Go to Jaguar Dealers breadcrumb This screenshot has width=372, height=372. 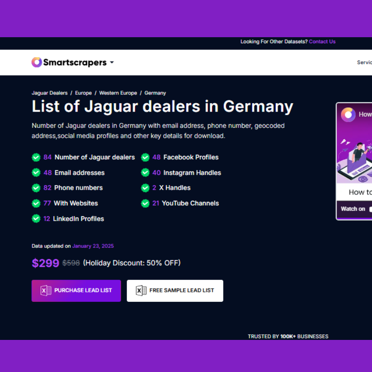pos(50,93)
